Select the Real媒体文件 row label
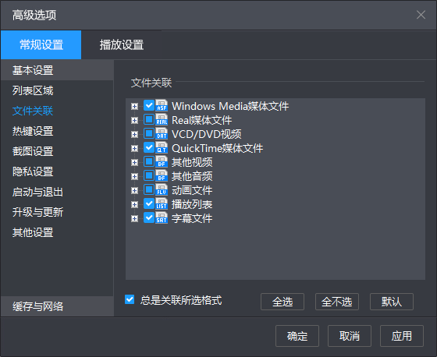The image size is (437, 357). pyautogui.click(x=202, y=120)
